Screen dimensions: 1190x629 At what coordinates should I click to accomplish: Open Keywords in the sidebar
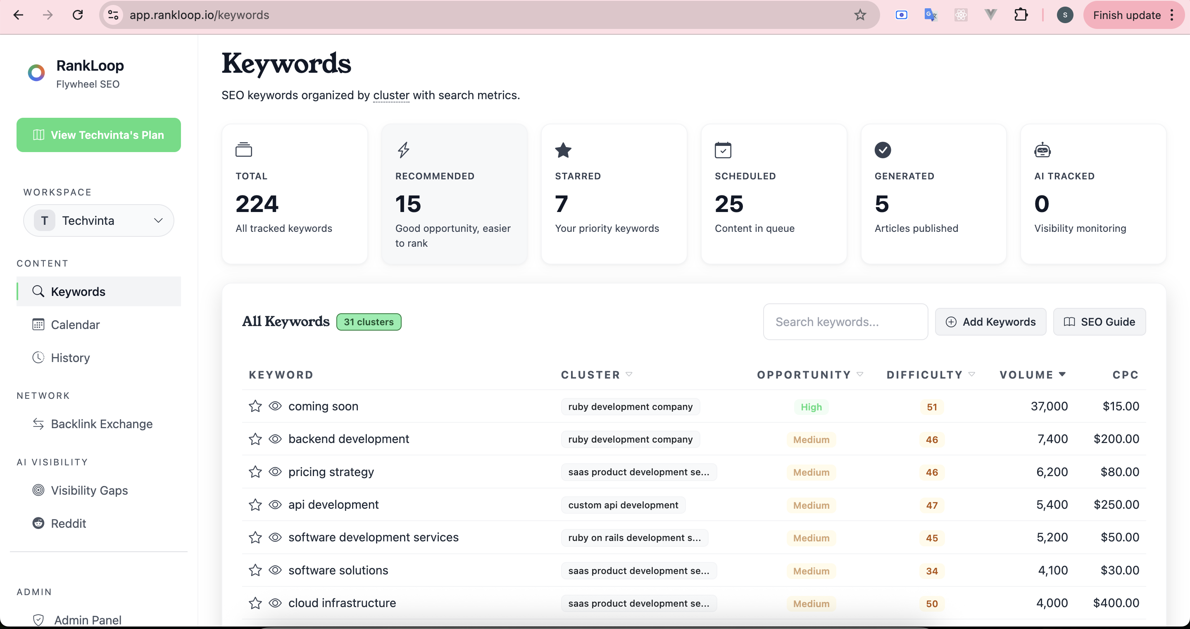tap(99, 292)
